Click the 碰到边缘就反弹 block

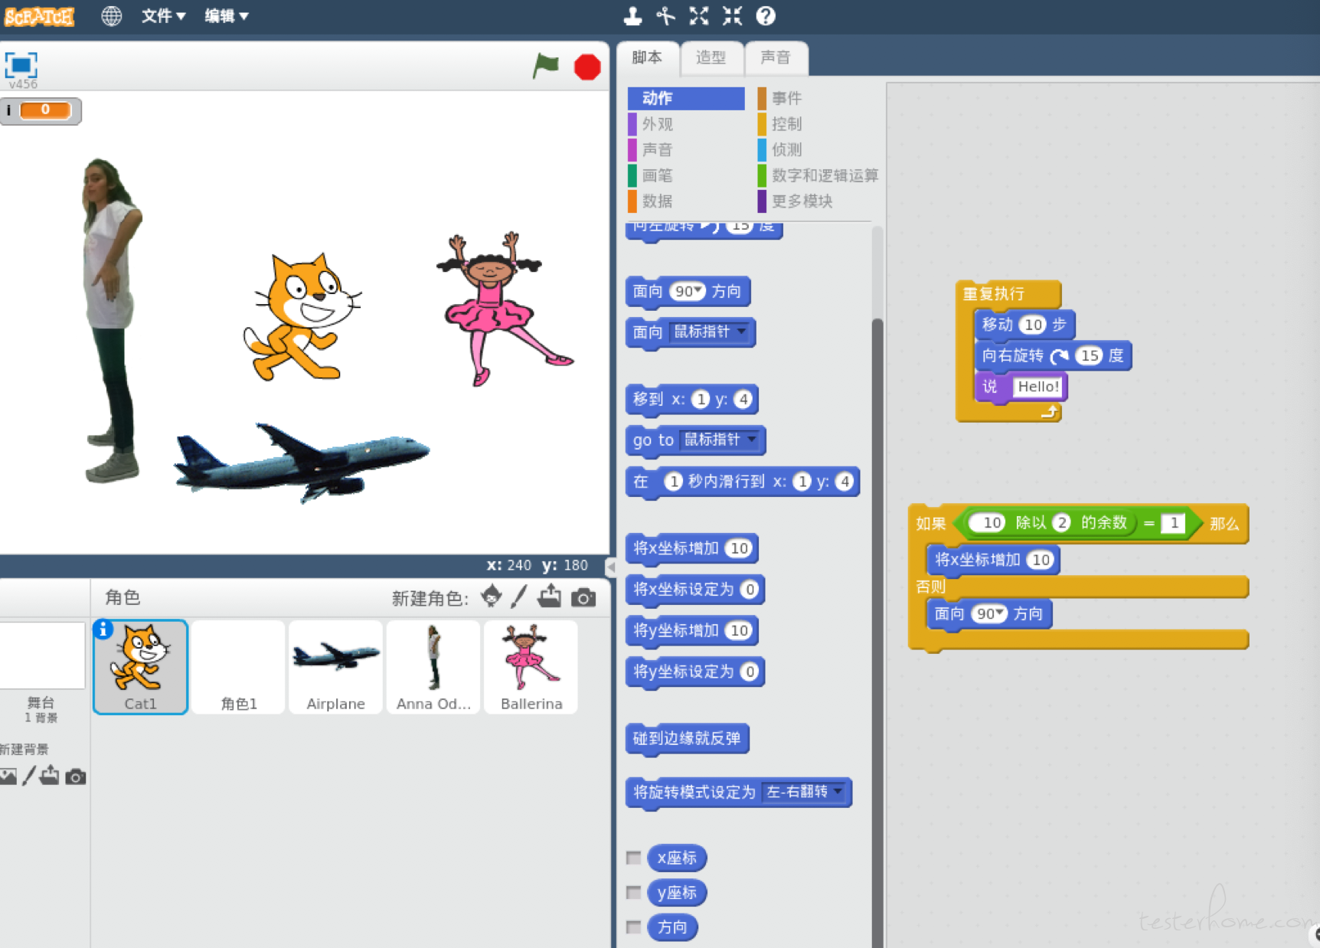(x=687, y=738)
